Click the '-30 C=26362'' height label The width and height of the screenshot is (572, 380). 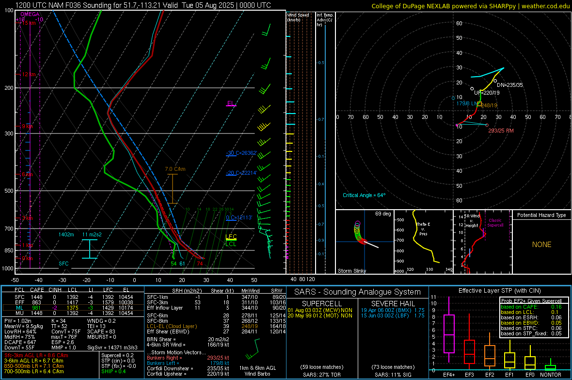[241, 153]
